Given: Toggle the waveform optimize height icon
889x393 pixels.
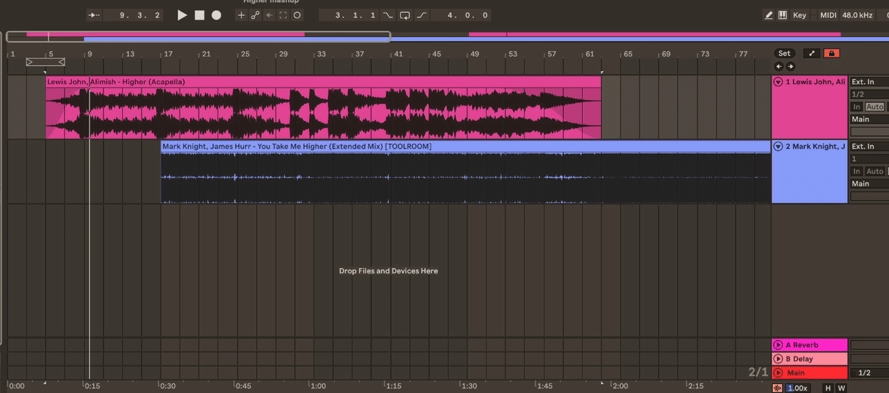Looking at the screenshot, I should tap(778, 388).
